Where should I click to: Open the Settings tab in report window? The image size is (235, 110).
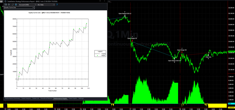click(x=81, y=99)
